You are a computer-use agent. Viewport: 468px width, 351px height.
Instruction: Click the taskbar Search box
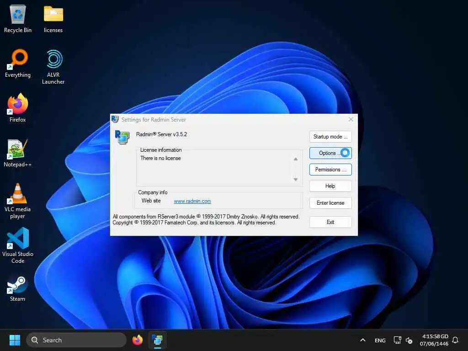76,340
